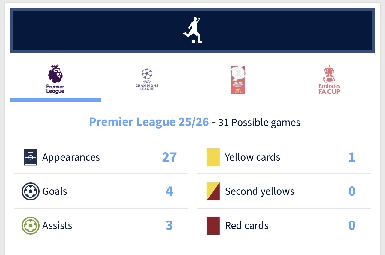Click the dark football Goals icon

[x=31, y=191]
